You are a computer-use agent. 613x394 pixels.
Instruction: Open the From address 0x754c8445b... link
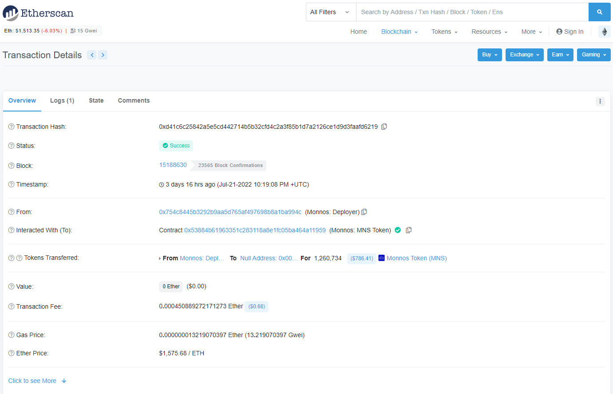coord(230,212)
